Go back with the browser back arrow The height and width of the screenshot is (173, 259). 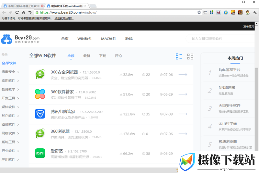point(4,12)
